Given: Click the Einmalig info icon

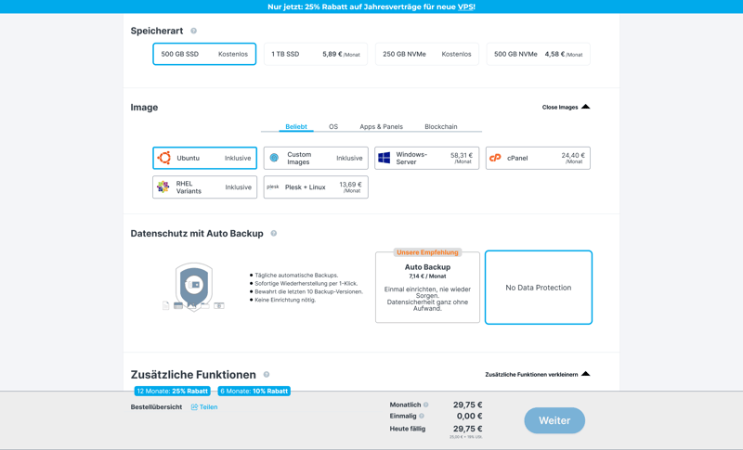Looking at the screenshot, I should (422, 416).
